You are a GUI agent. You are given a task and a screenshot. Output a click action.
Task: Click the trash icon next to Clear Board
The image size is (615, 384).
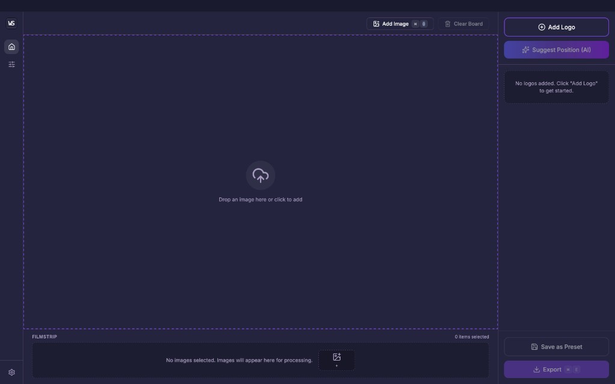(447, 24)
